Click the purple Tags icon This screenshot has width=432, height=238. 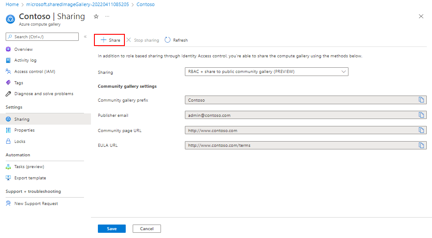[8, 83]
